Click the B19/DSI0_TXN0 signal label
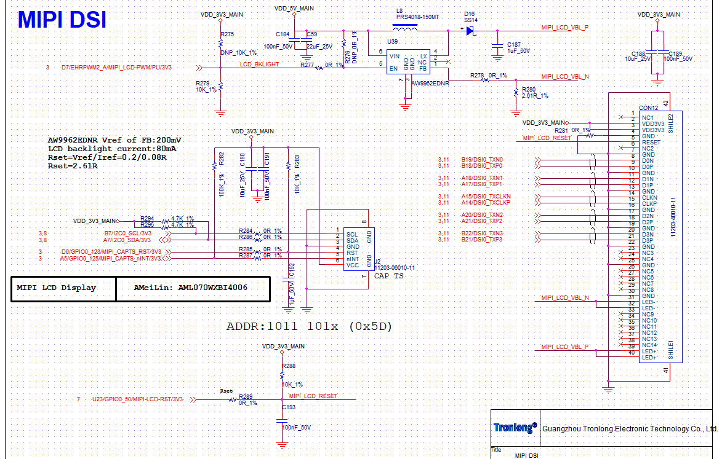 coord(482,160)
